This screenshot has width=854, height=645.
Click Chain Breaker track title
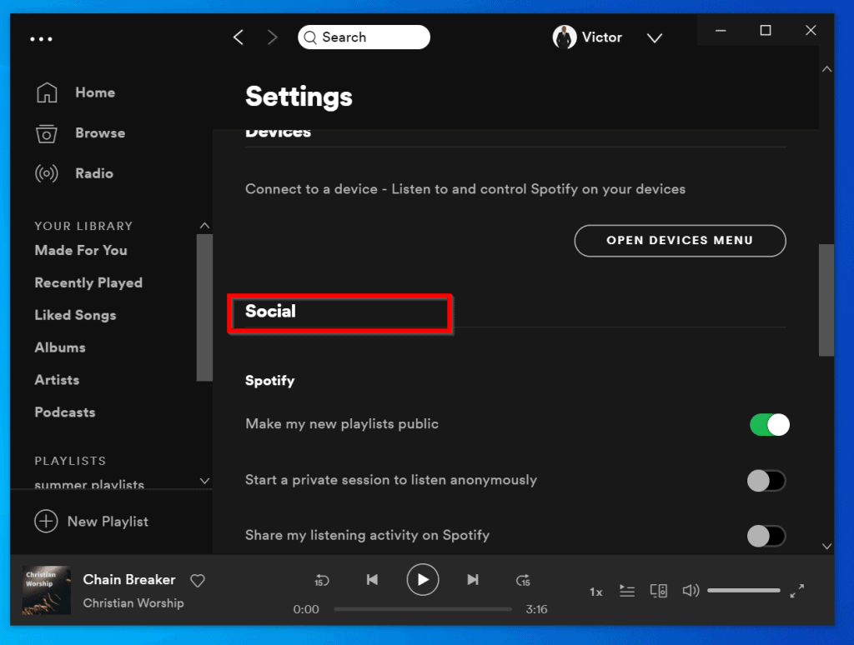[x=129, y=580]
